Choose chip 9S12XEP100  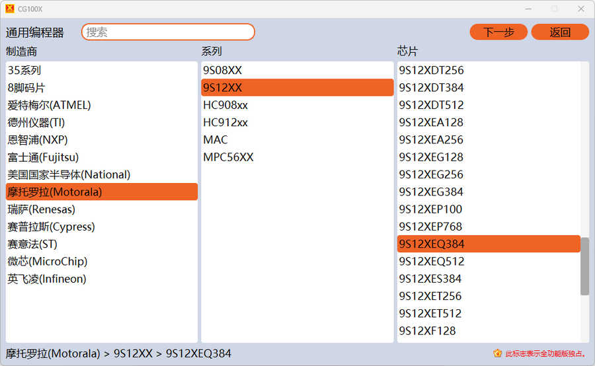point(430,209)
